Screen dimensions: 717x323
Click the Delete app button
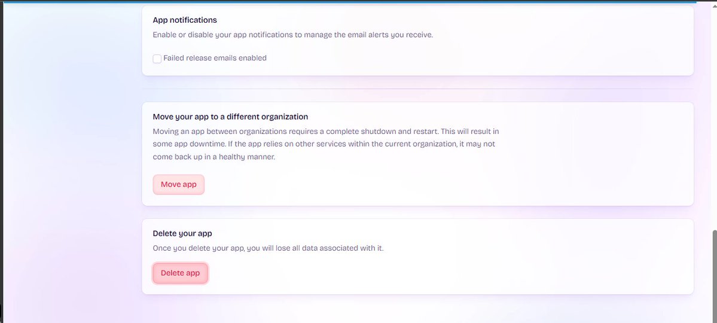180,273
